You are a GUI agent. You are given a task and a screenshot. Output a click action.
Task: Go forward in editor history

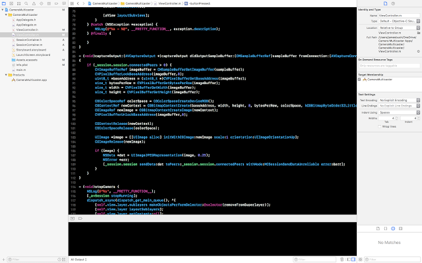coord(84,3)
